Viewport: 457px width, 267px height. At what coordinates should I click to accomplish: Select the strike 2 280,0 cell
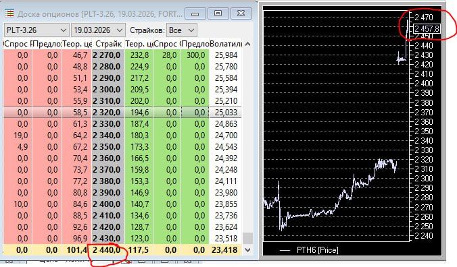pos(108,67)
